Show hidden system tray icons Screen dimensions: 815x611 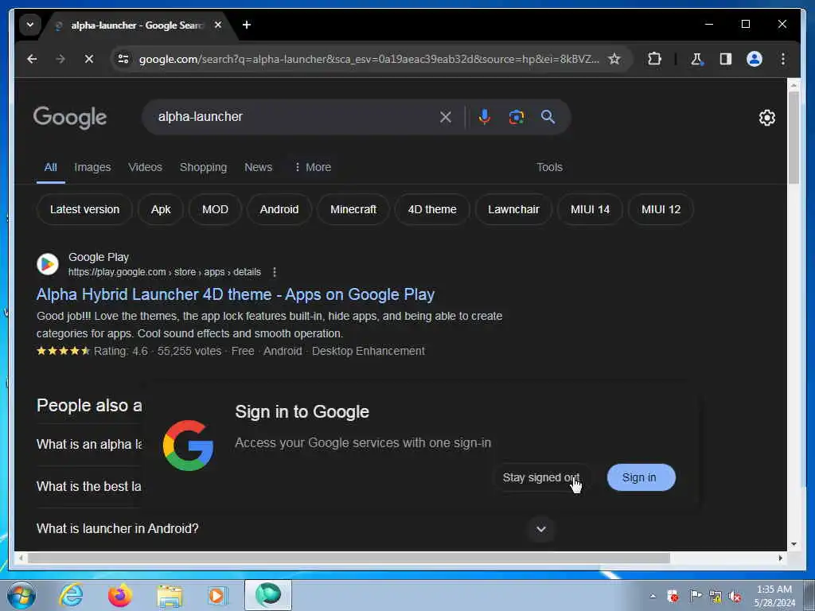click(653, 596)
